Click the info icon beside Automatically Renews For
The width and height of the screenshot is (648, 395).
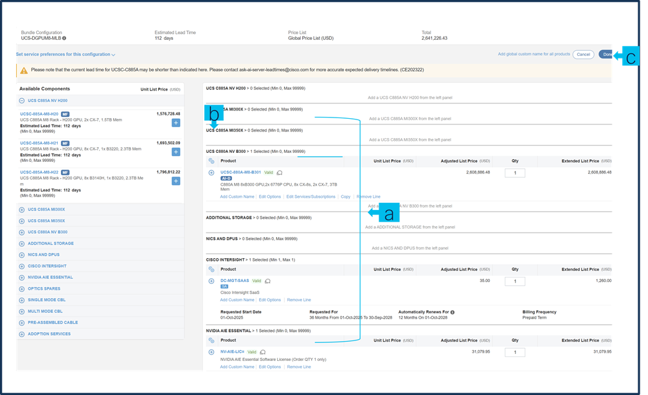click(453, 312)
